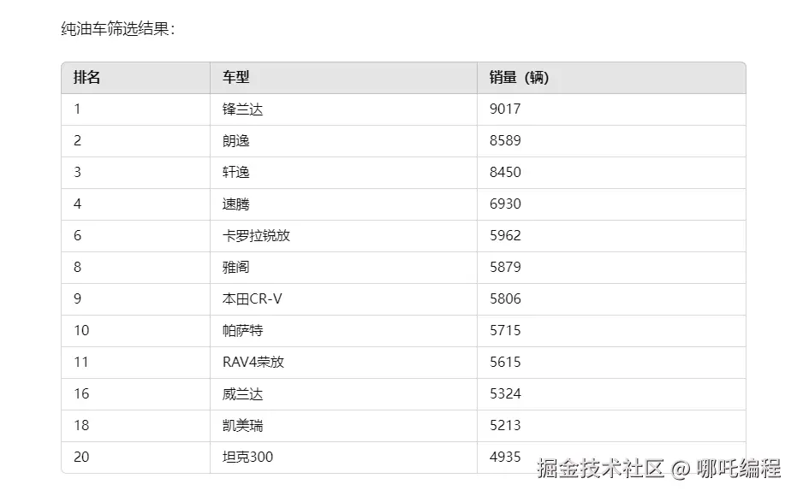Select the 本田CR-V cell
This screenshot has width=797, height=496.
tap(252, 299)
